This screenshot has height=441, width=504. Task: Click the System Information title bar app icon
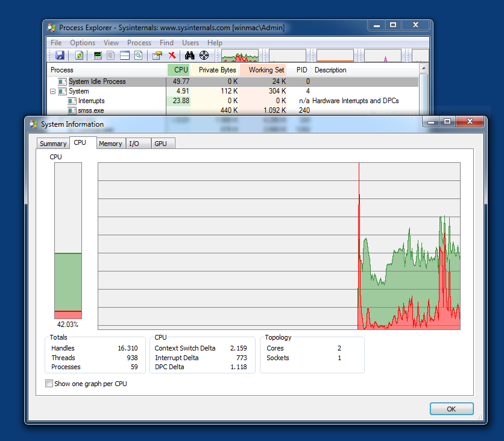pos(33,124)
